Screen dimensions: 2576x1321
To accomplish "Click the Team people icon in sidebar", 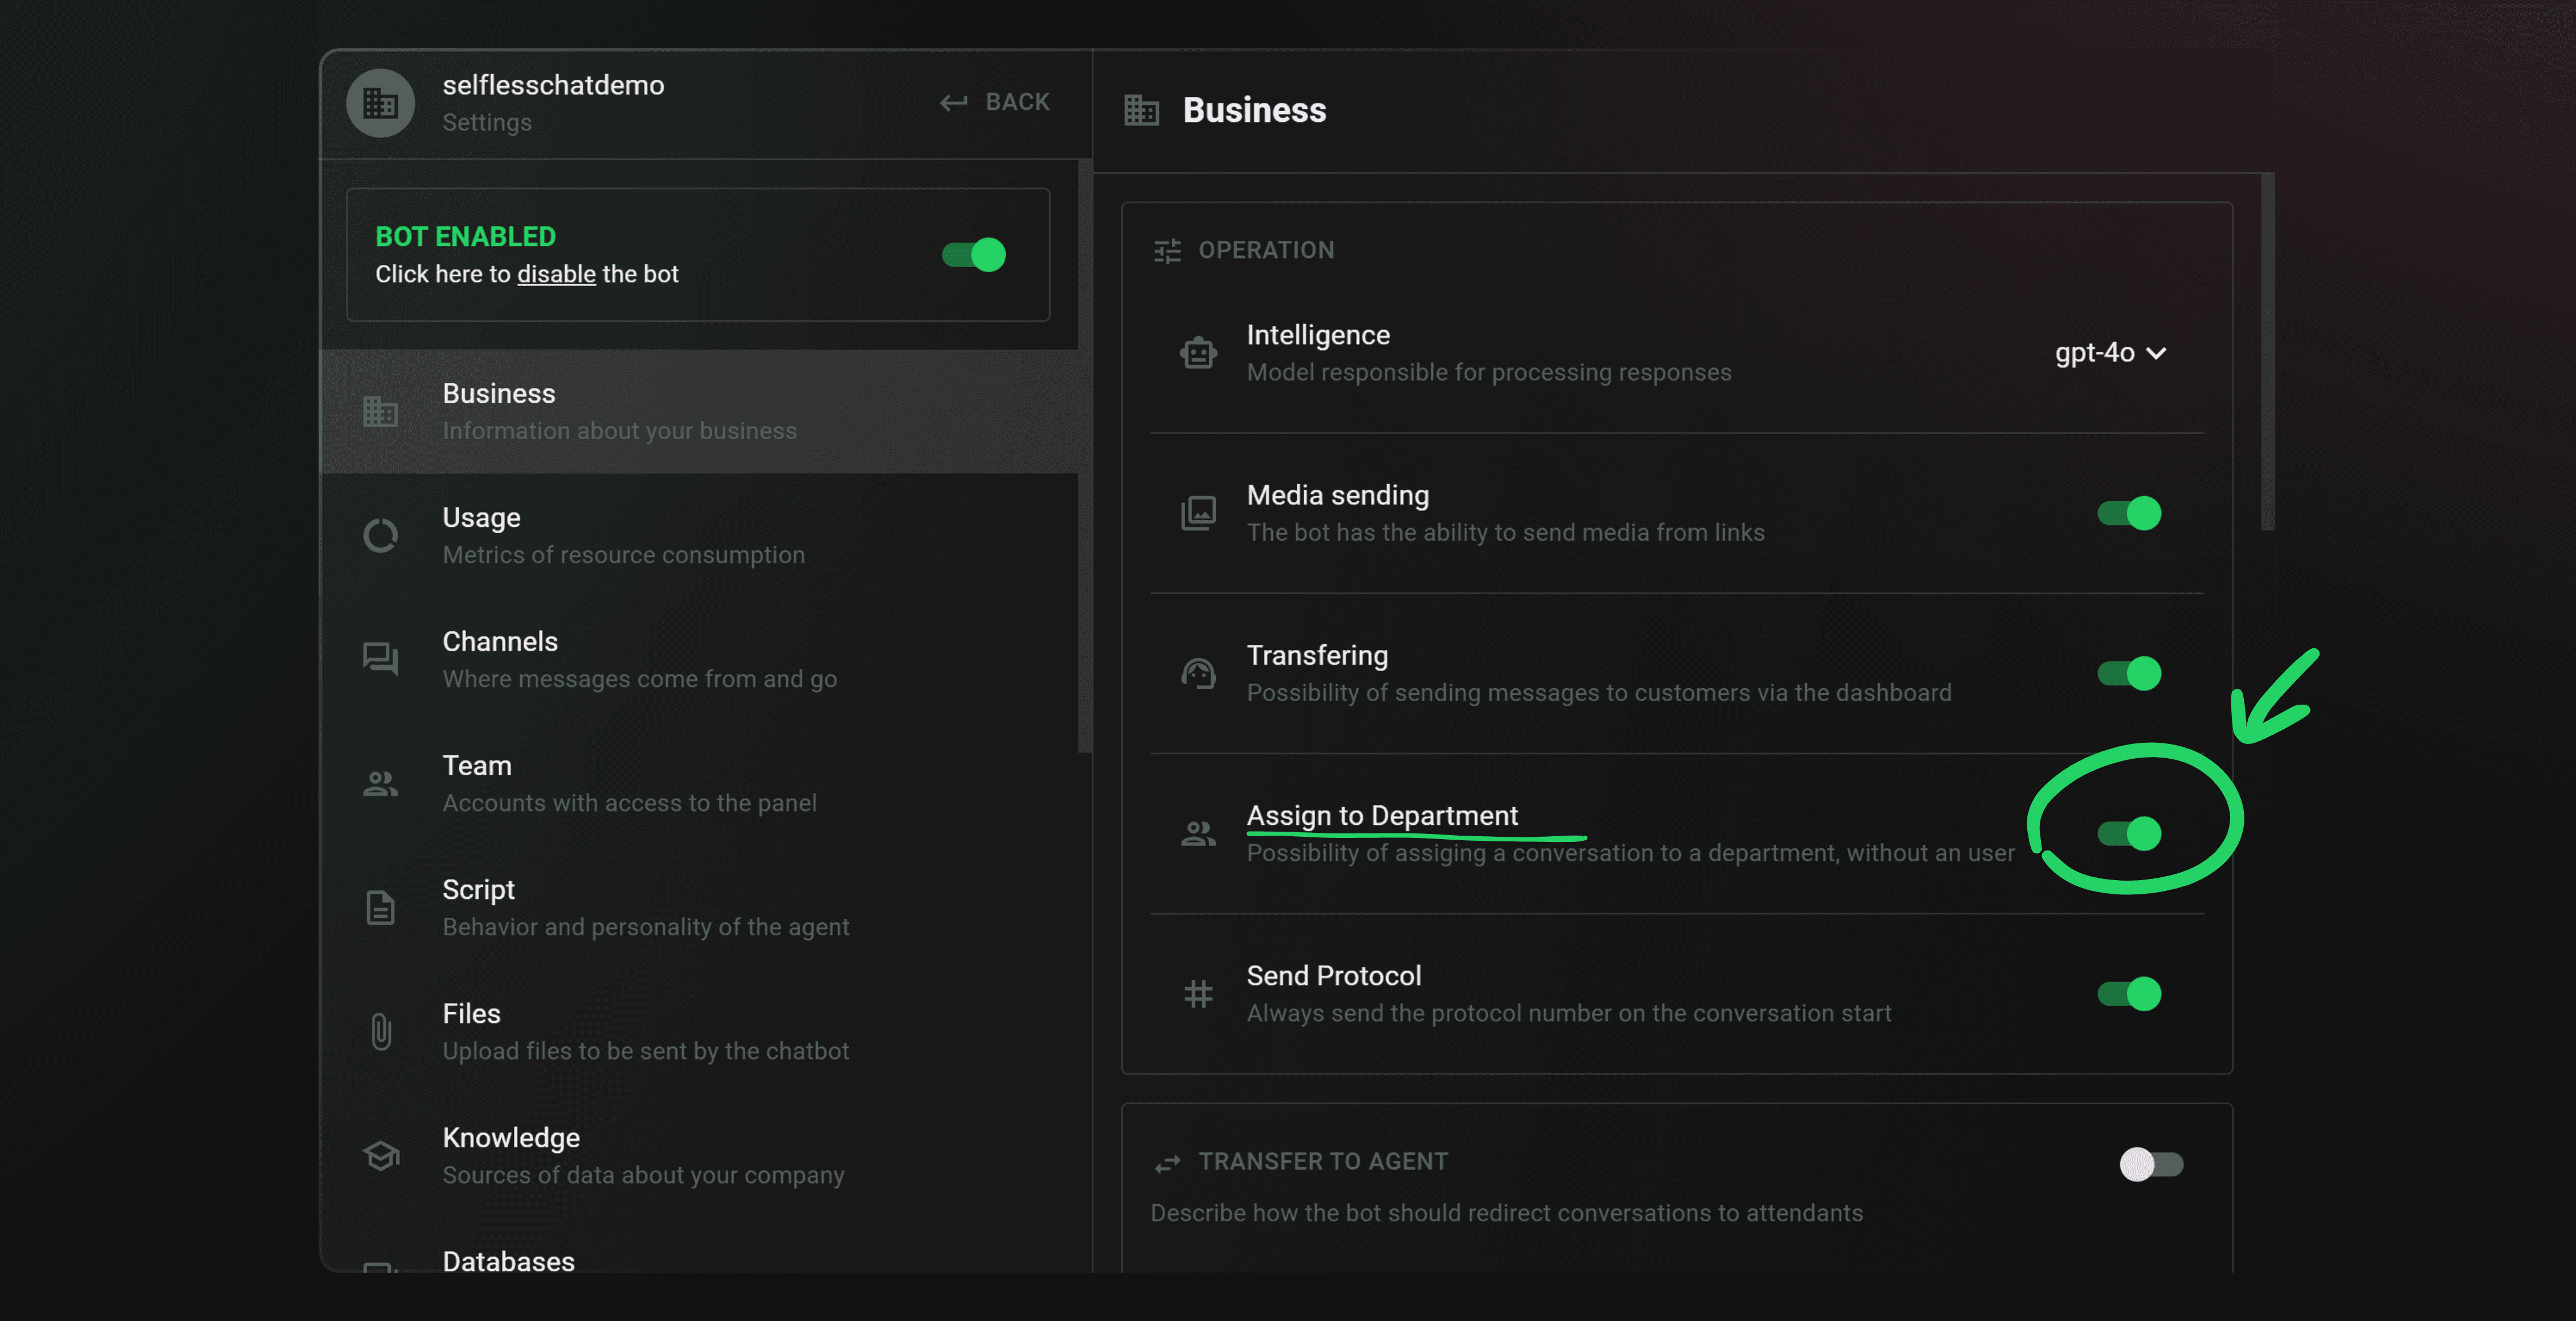I will [380, 784].
